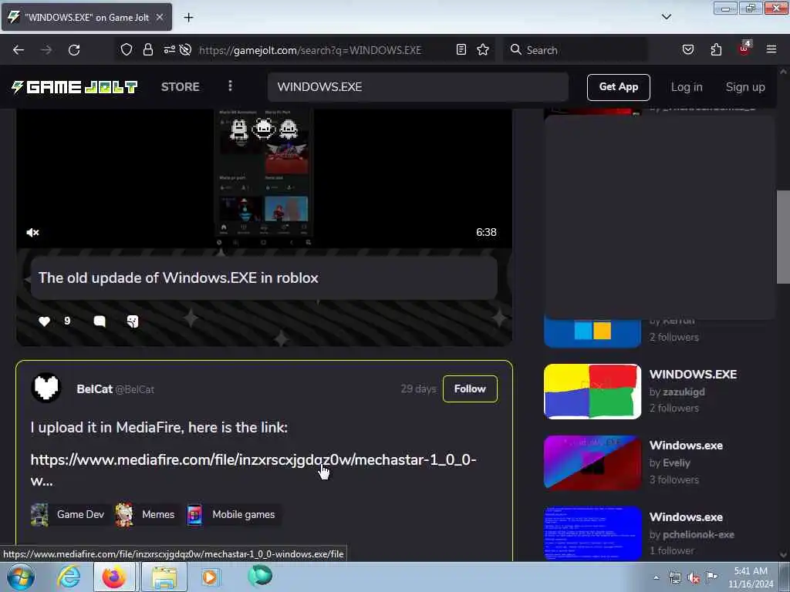Viewport: 790px width, 592px height.
Task: Click the autoplay blocked icon in address bar
Action: click(x=185, y=49)
